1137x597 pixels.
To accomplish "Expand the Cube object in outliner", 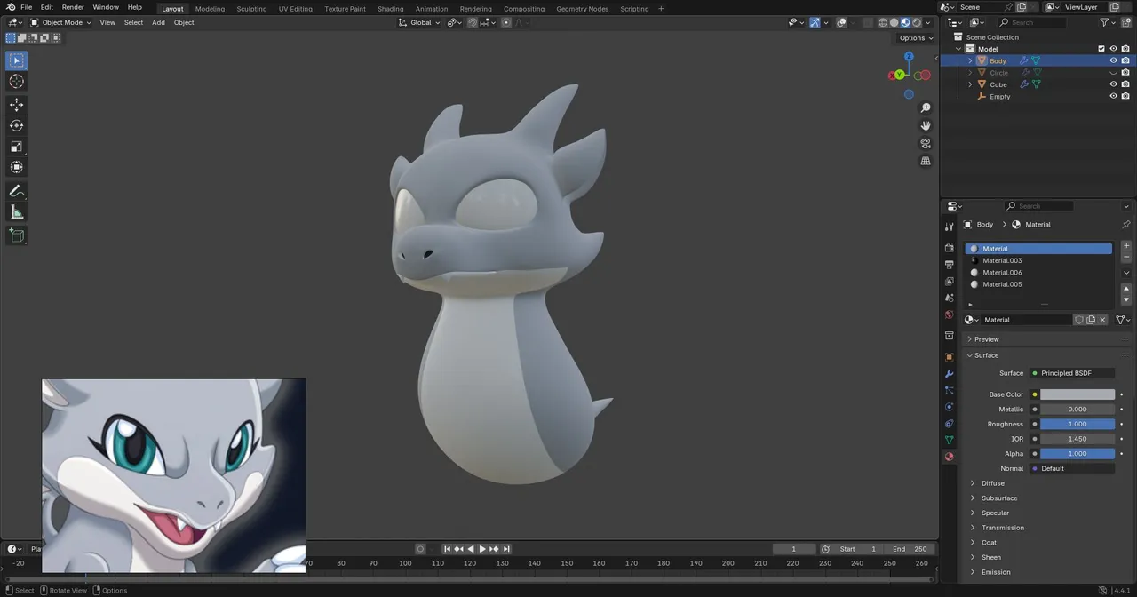I will (970, 84).
